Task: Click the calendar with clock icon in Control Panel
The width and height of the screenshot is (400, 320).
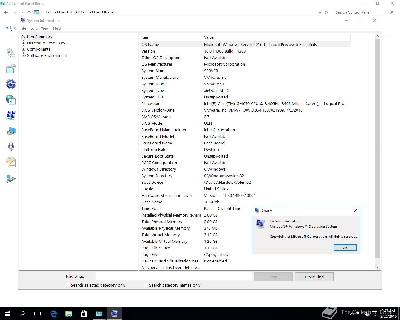Action: coord(11,68)
